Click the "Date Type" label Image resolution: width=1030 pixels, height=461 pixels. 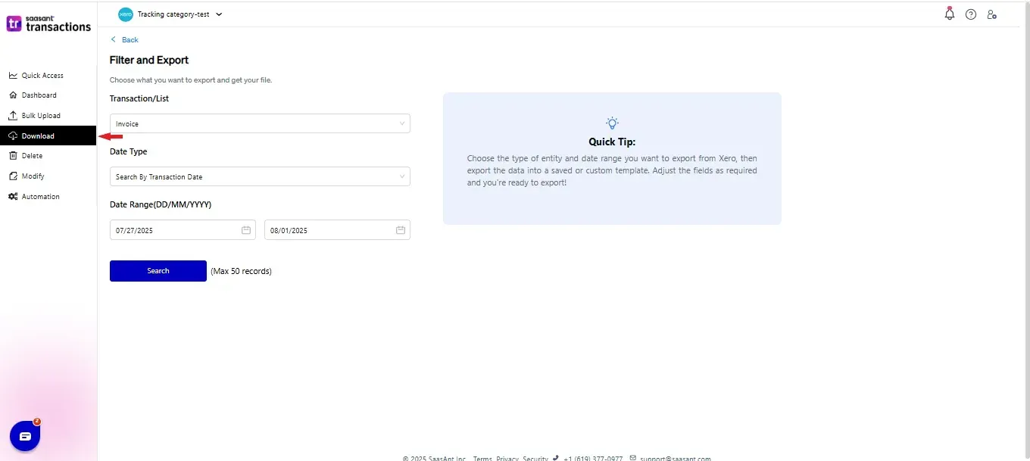[129, 151]
